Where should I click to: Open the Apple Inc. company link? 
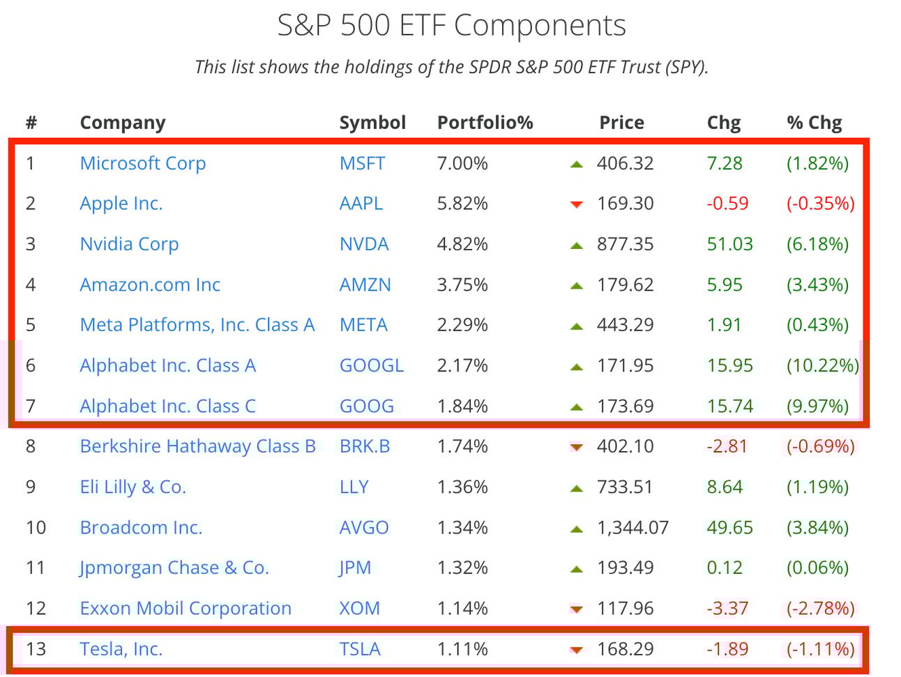(x=121, y=204)
